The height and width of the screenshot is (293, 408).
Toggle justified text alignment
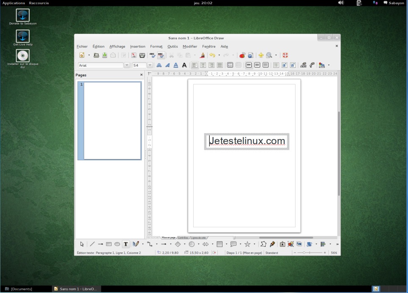(x=219, y=65)
